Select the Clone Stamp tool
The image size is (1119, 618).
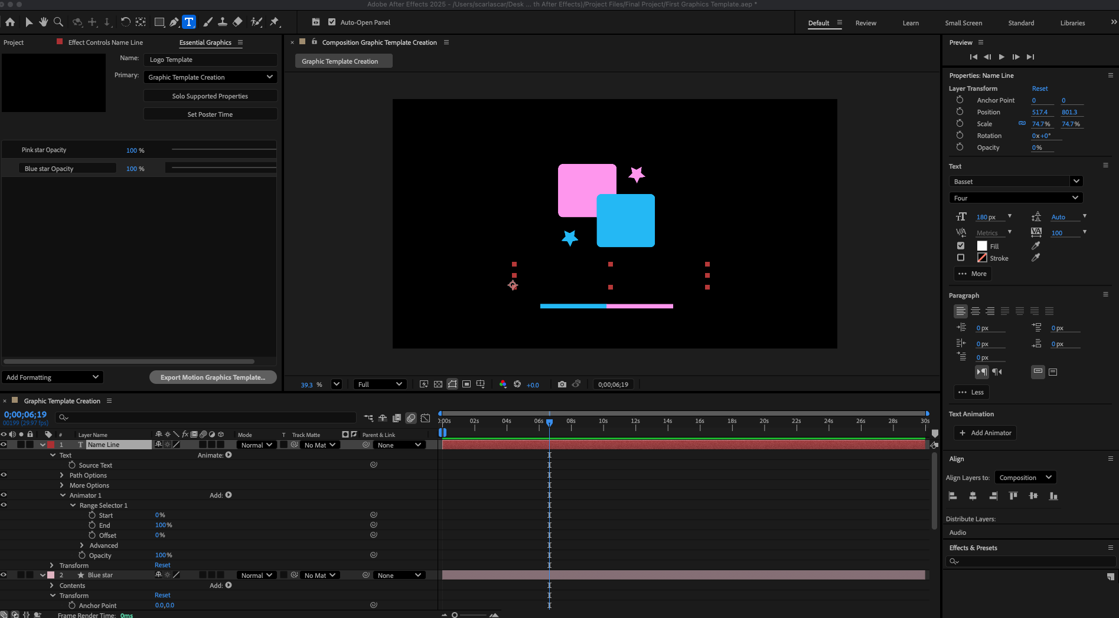tap(223, 22)
